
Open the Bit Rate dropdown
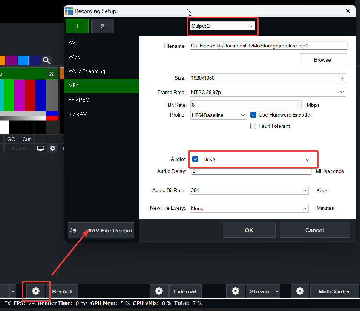(246, 105)
